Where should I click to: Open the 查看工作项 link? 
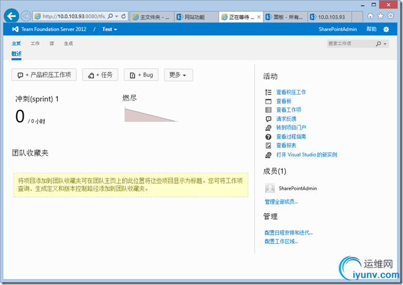click(288, 110)
